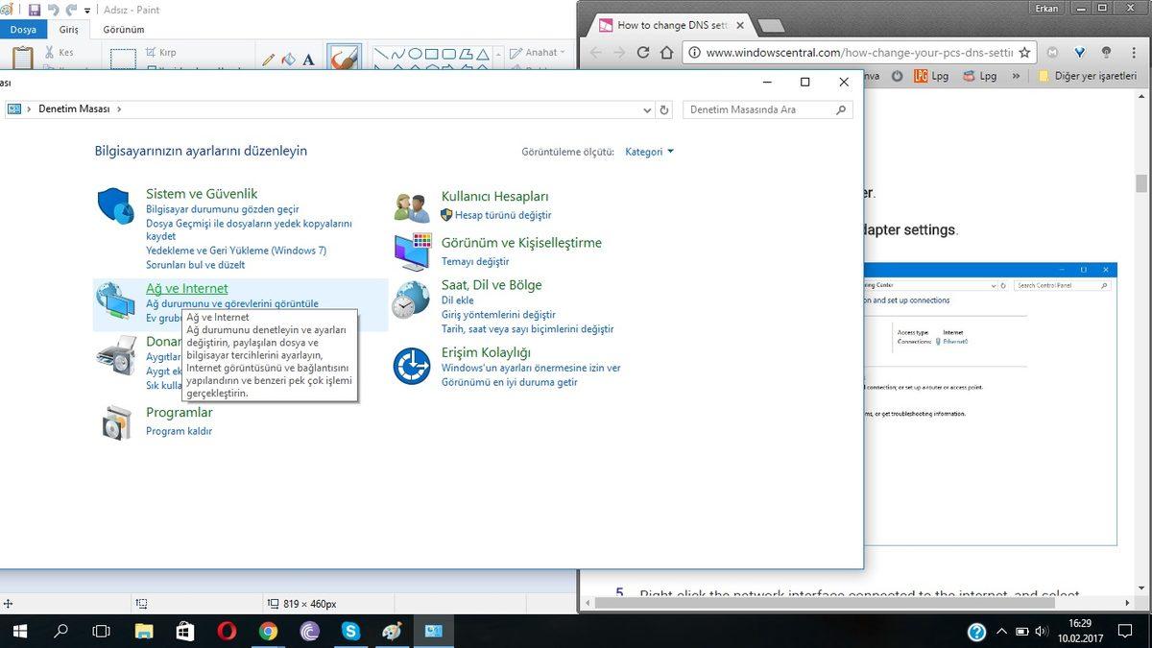Open the Brushes tool in Paint
The image size is (1152, 648).
tap(344, 58)
